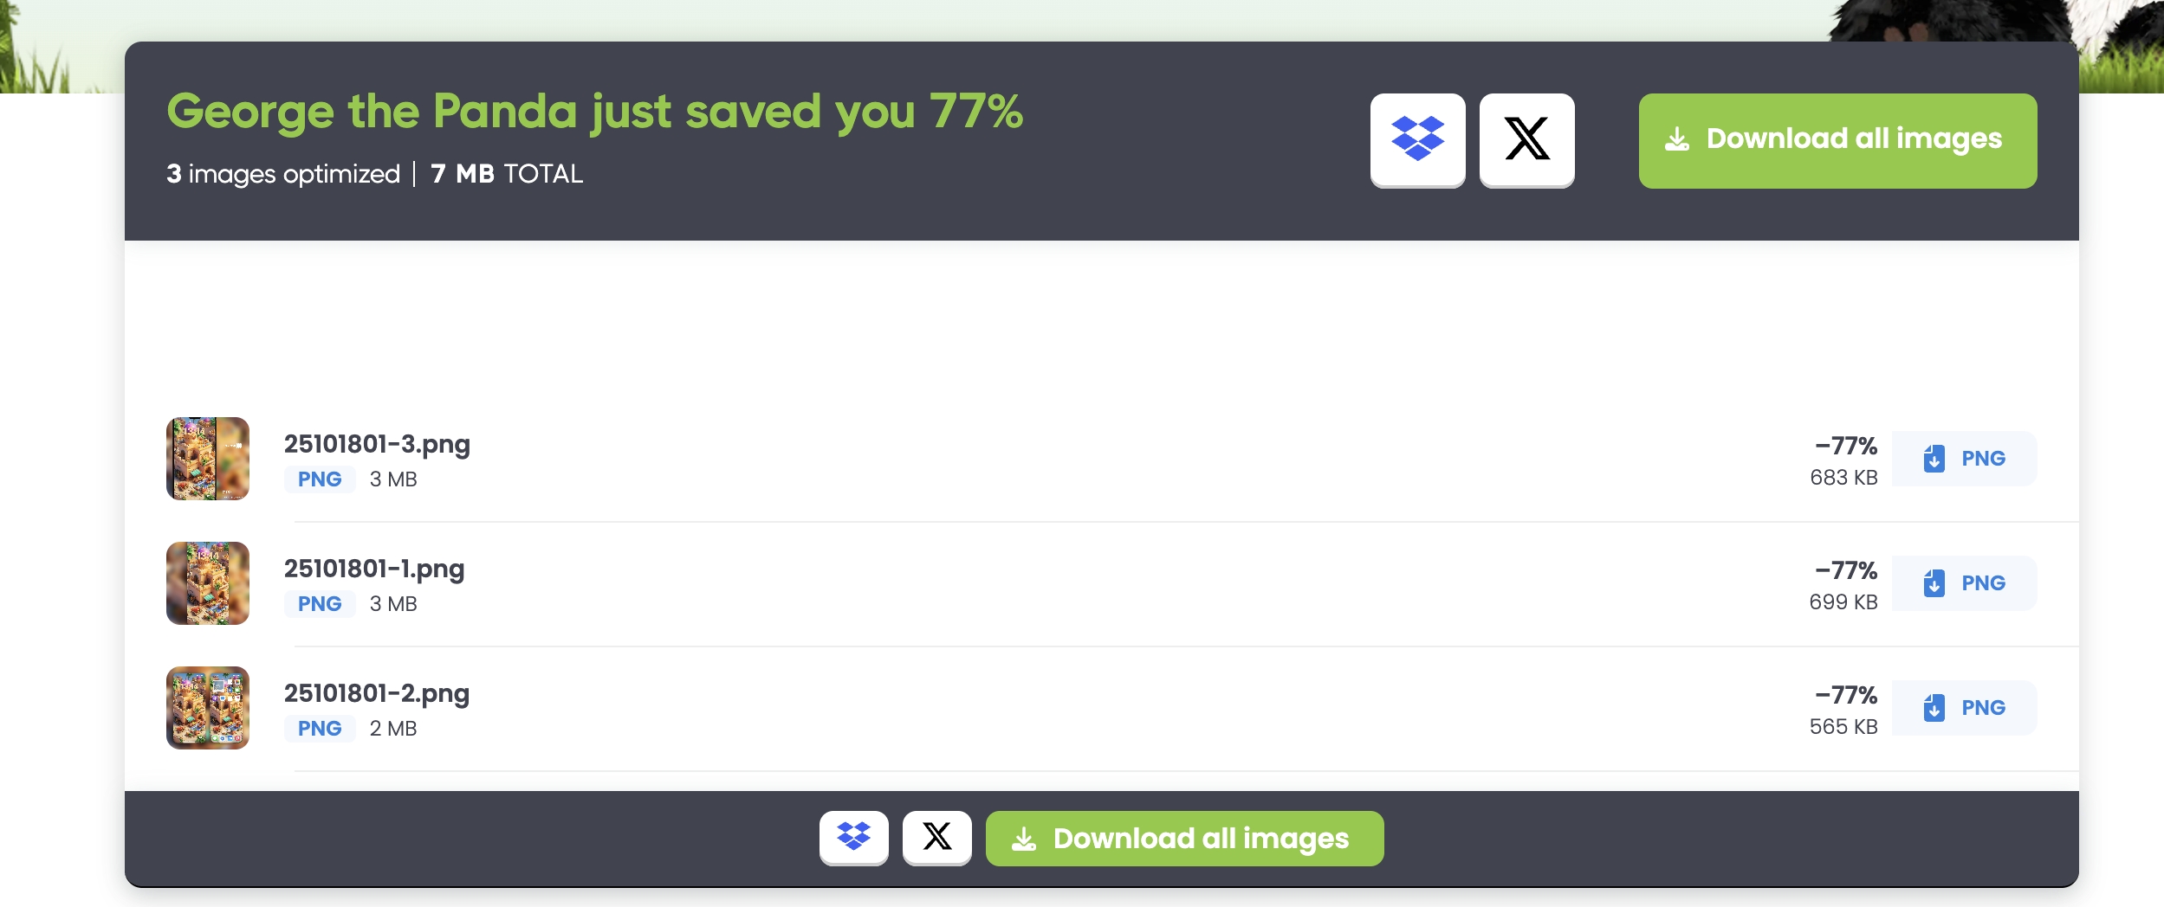Click the bottom X share icon
Screen dimensions: 2164x907
point(936,837)
